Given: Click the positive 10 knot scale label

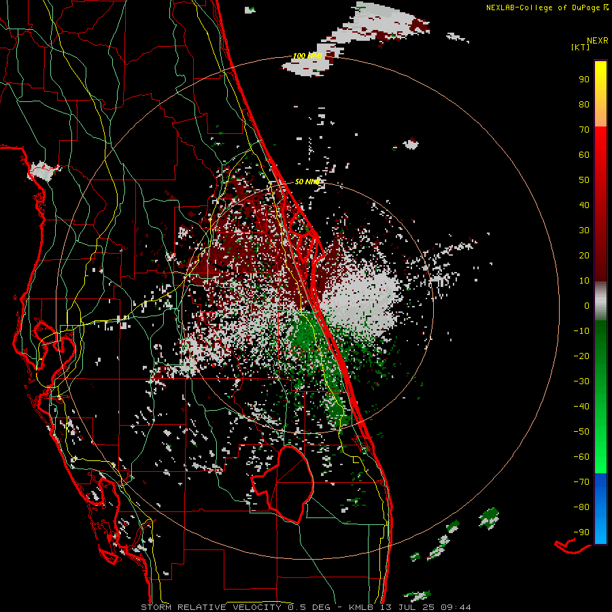Looking at the screenshot, I should click(584, 281).
